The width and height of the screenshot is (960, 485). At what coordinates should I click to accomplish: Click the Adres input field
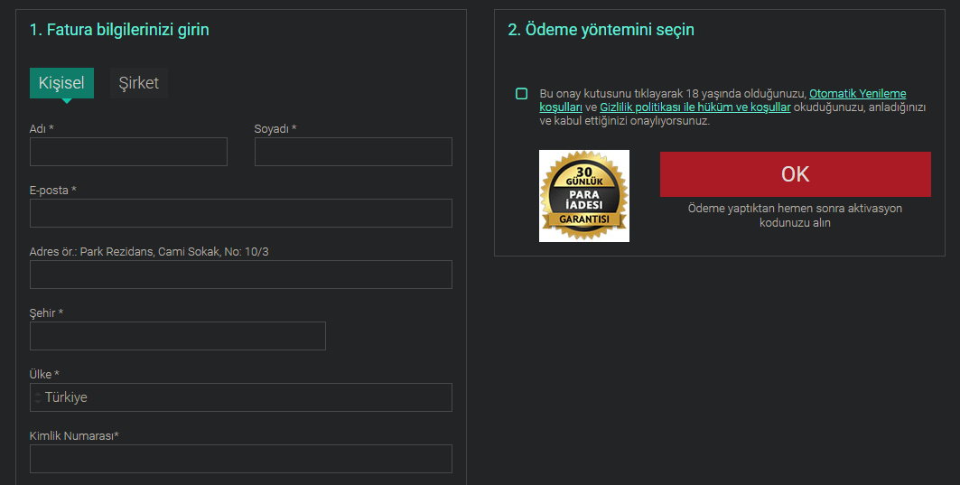click(240, 275)
